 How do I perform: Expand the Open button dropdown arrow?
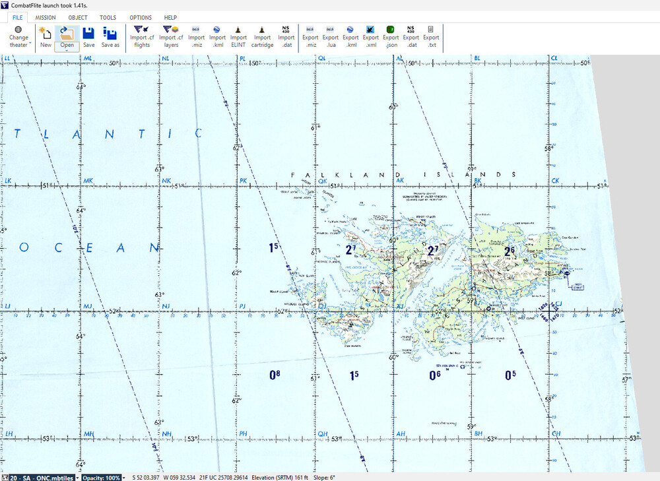point(67,49)
